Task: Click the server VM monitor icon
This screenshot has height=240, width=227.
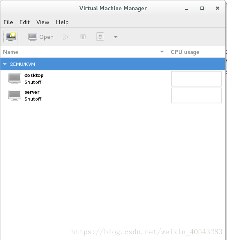Action: click(15, 95)
